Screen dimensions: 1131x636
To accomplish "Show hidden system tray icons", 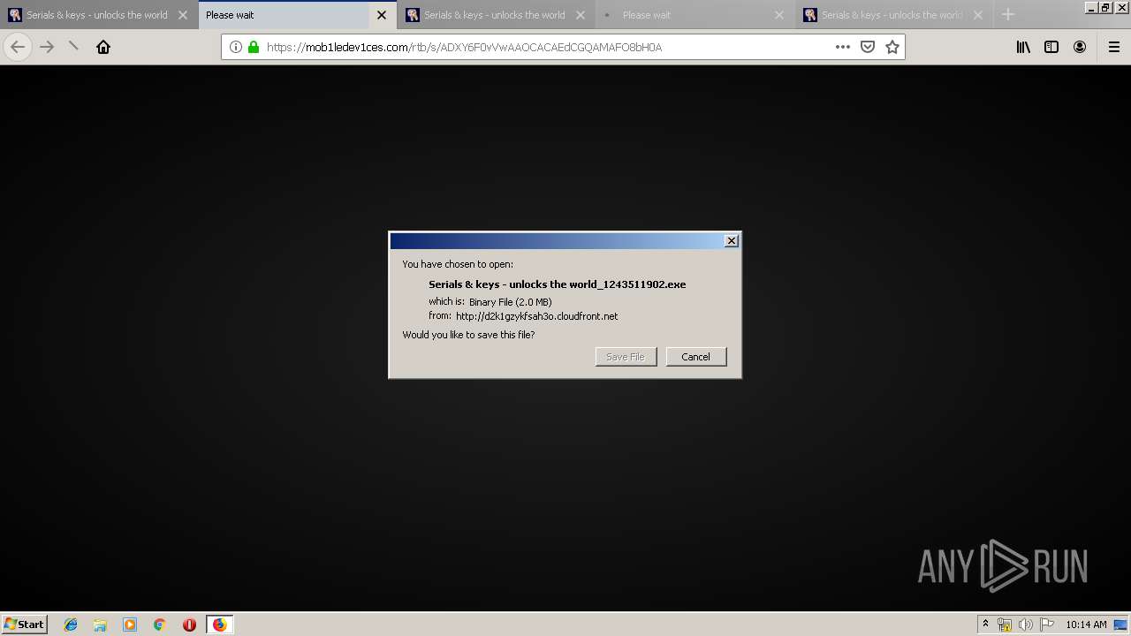I will coord(985,625).
